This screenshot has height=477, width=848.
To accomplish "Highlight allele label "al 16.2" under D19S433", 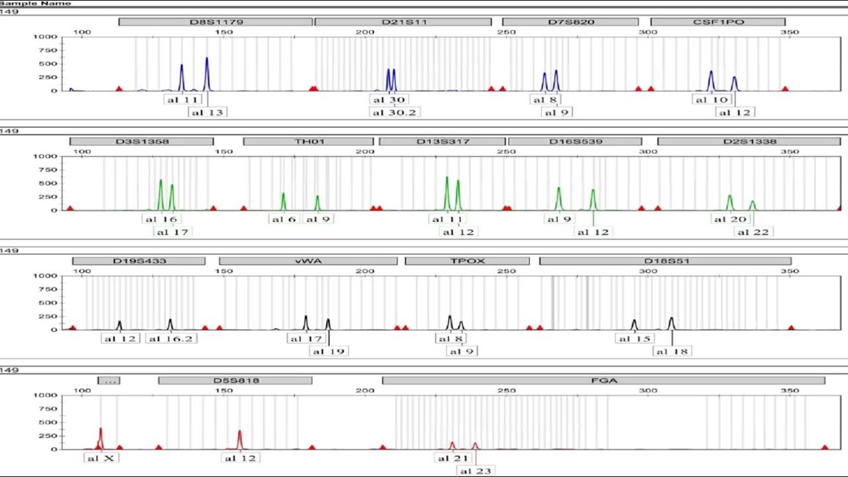I will 171,339.
